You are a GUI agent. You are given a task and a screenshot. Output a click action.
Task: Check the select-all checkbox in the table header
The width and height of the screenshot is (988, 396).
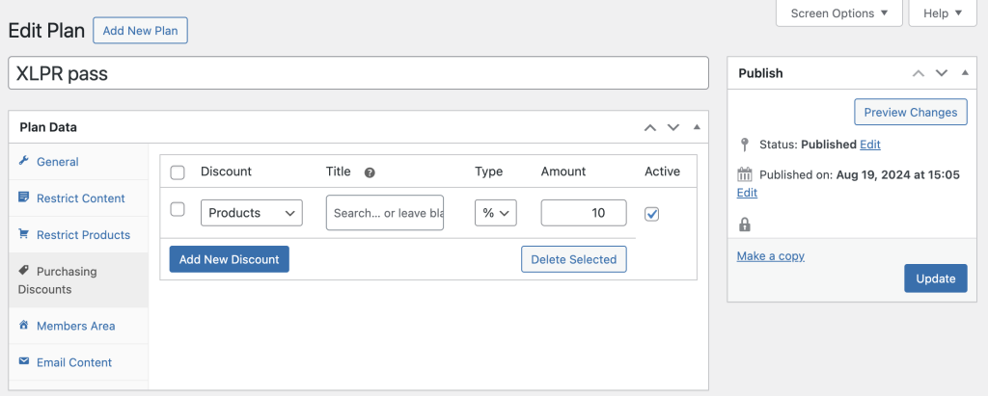[178, 172]
